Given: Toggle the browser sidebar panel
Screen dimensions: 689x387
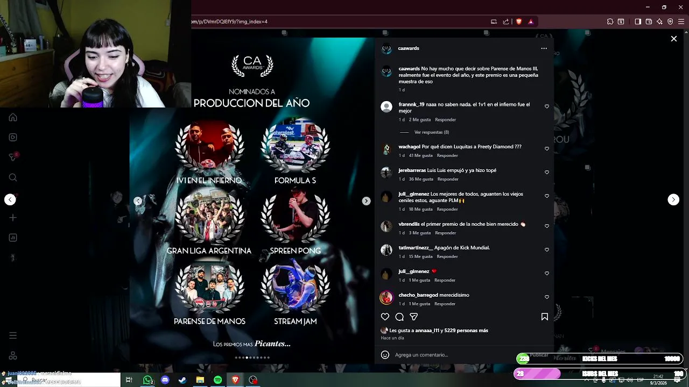Looking at the screenshot, I should 638,21.
